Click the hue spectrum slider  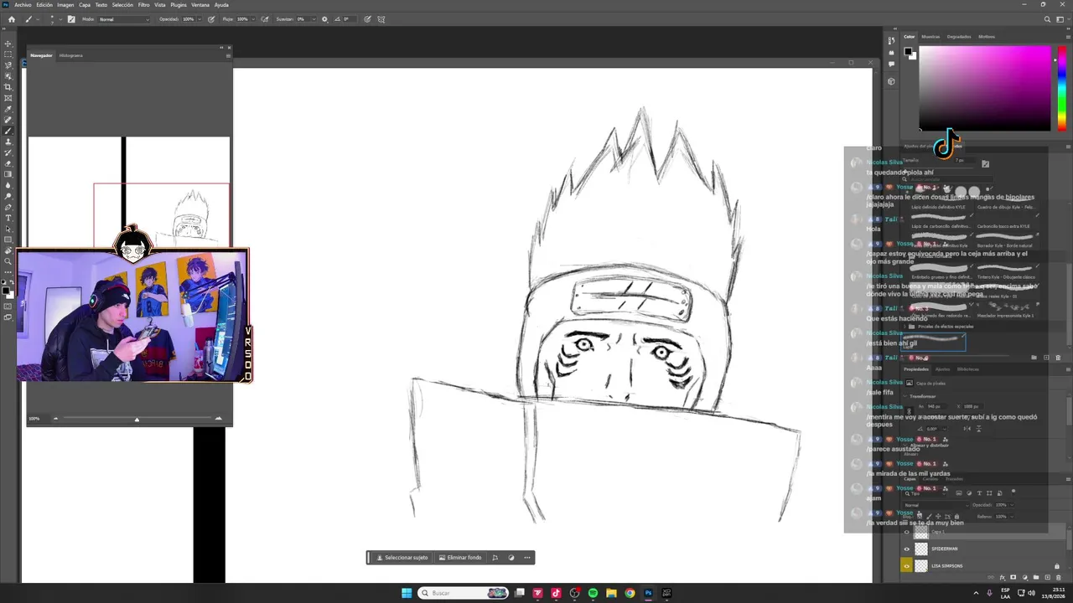pyautogui.click(x=1061, y=88)
